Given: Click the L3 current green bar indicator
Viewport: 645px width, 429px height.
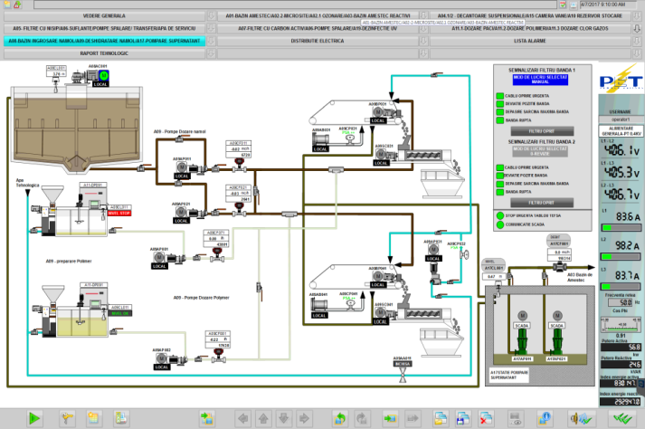Looking at the screenshot, I should click(x=621, y=286).
